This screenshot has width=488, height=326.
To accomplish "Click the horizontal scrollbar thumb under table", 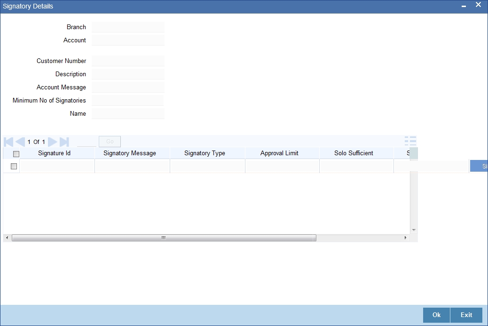I will 164,238.
